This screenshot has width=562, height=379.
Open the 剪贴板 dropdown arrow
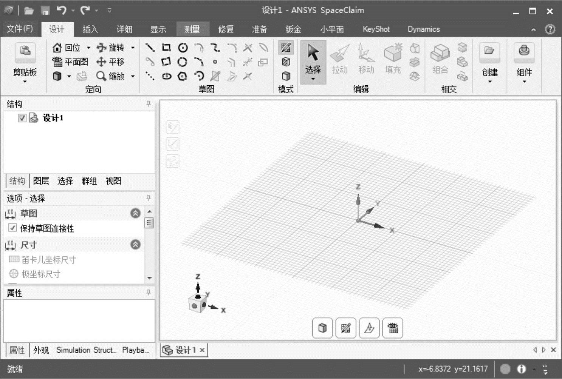pos(25,81)
